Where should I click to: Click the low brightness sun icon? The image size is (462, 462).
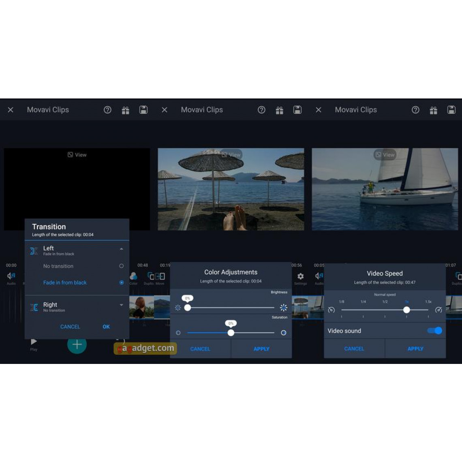point(178,308)
